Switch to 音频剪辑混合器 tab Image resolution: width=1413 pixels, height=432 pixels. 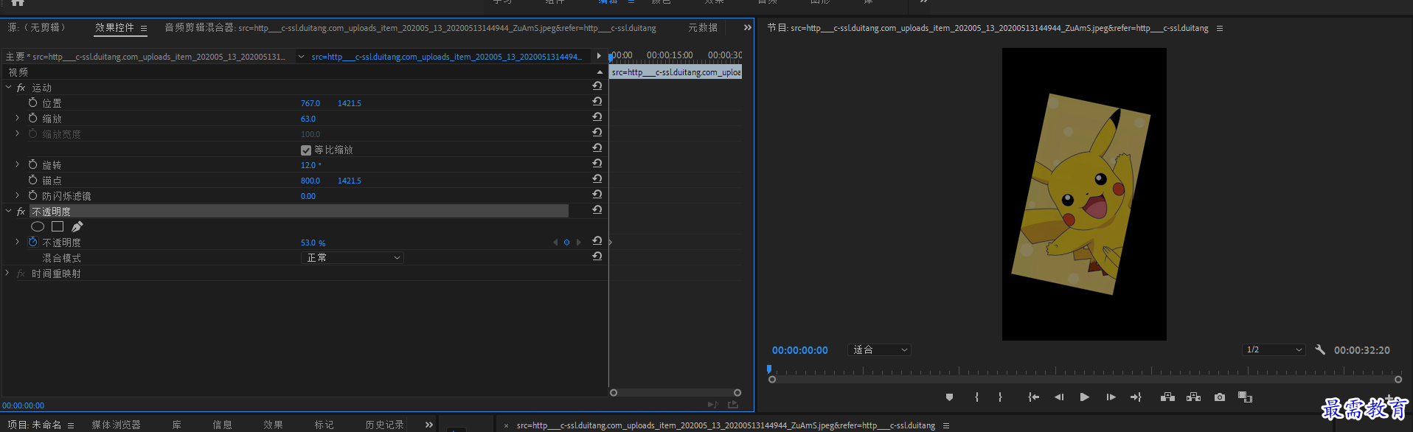click(x=410, y=28)
